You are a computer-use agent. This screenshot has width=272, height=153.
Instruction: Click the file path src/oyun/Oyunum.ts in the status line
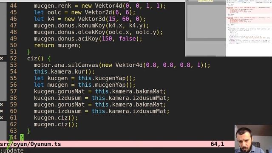click(30, 144)
